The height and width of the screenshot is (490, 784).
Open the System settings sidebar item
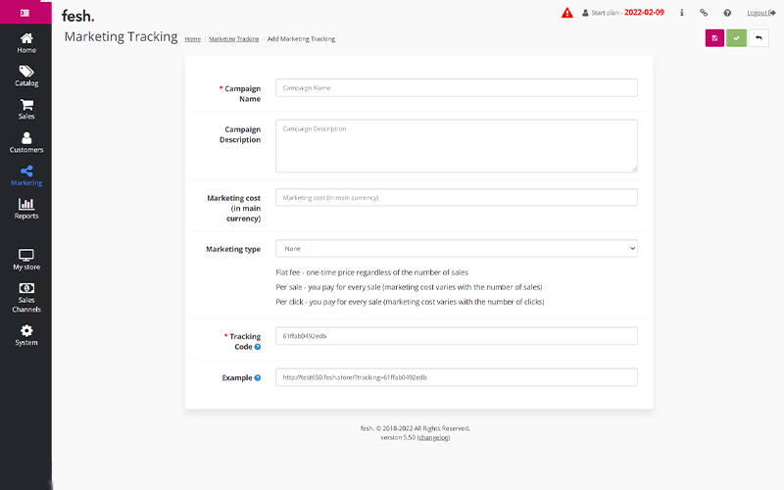point(26,335)
